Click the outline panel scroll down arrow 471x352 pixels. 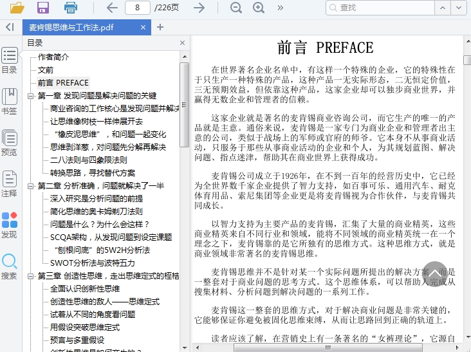click(185, 347)
